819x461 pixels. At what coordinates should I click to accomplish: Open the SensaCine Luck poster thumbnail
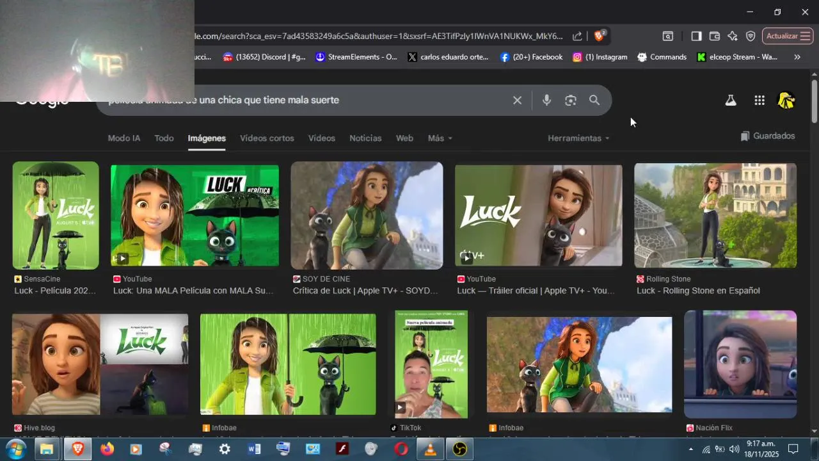(56, 215)
